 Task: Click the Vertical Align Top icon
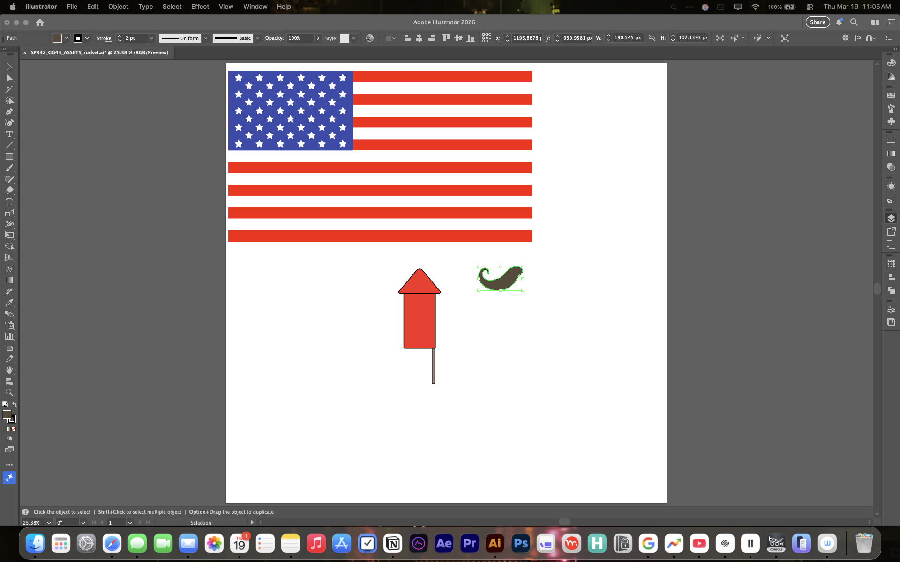(x=446, y=38)
